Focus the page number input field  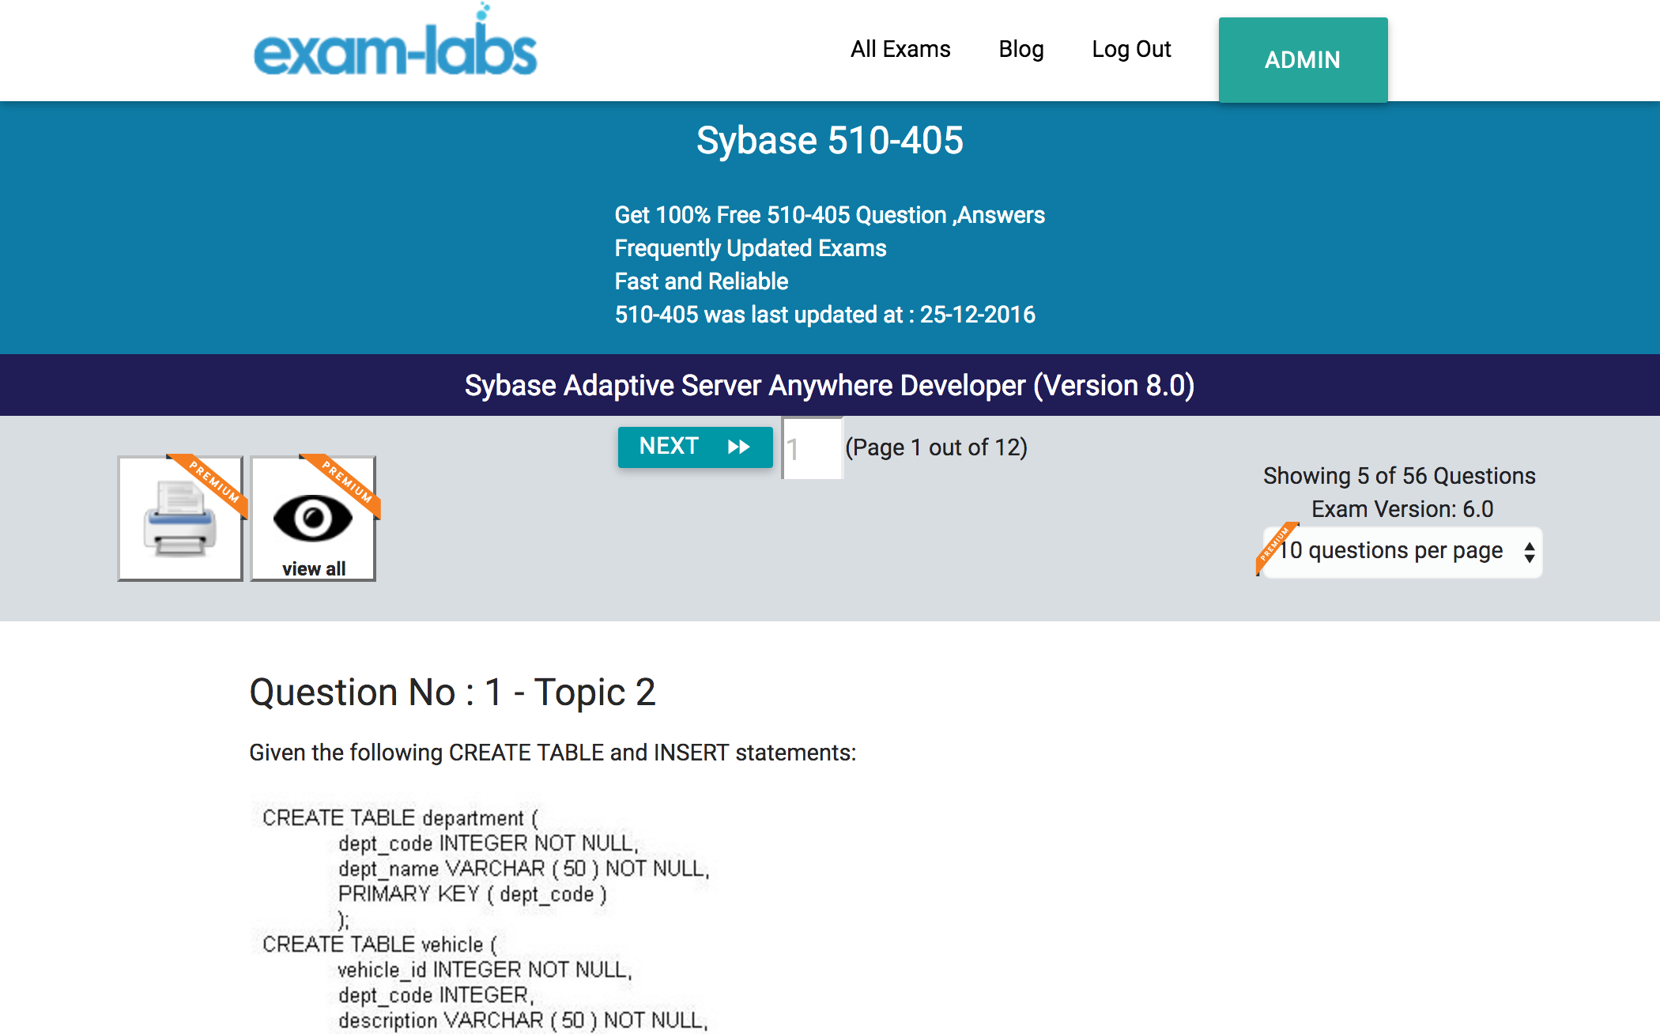813,448
